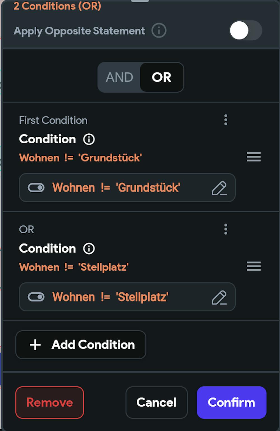Switch the logic operator to AND
The image size is (280, 431).
click(120, 77)
